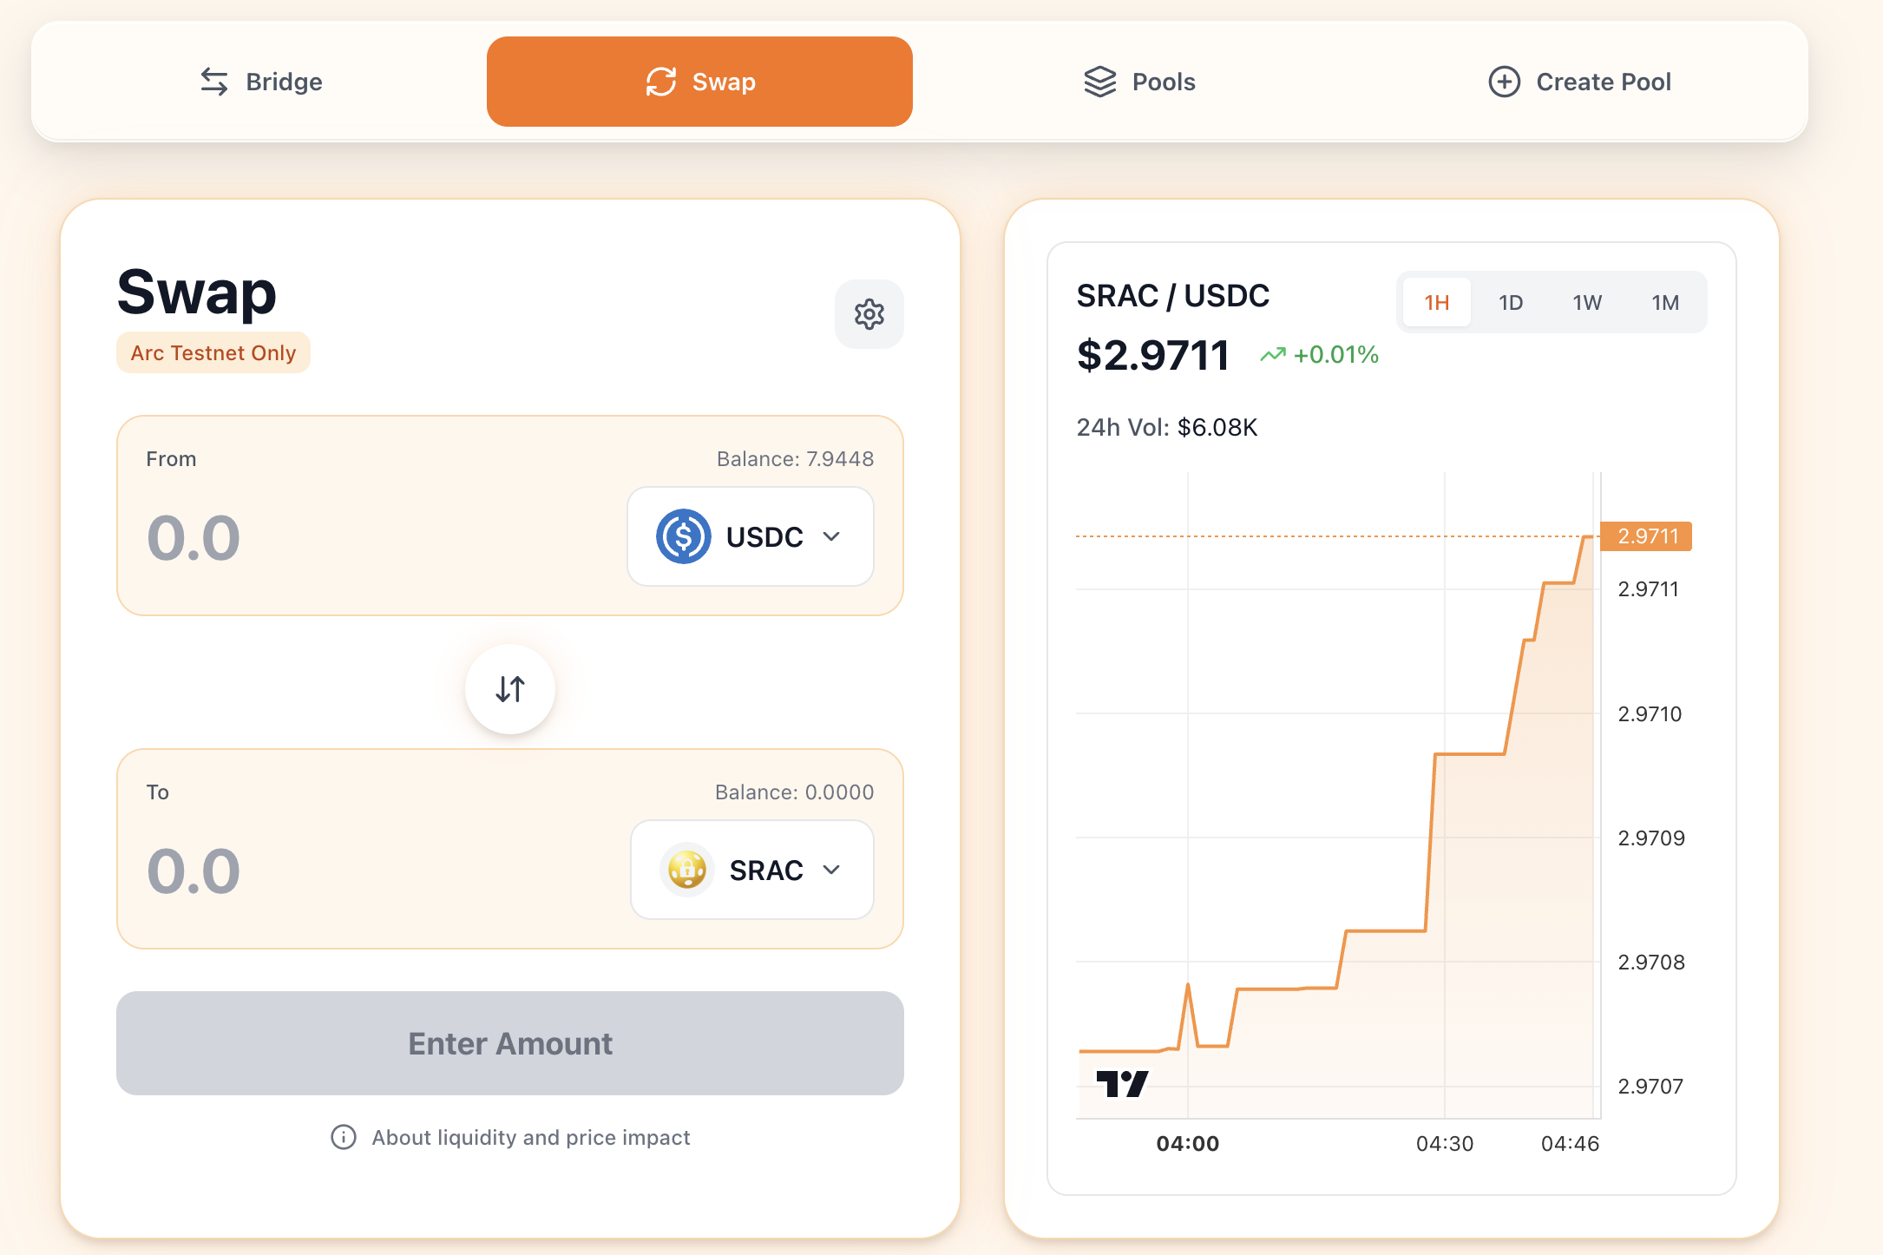This screenshot has height=1255, width=1883.
Task: Open the Bridge tab
Action: [x=261, y=82]
